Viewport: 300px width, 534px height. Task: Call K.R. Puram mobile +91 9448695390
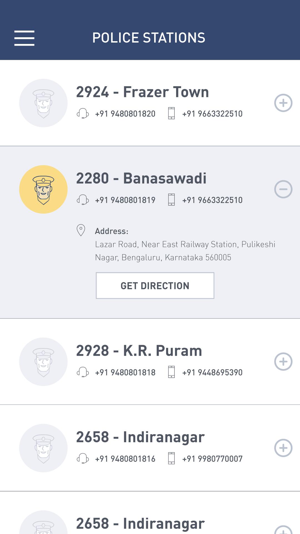pyautogui.click(x=212, y=372)
